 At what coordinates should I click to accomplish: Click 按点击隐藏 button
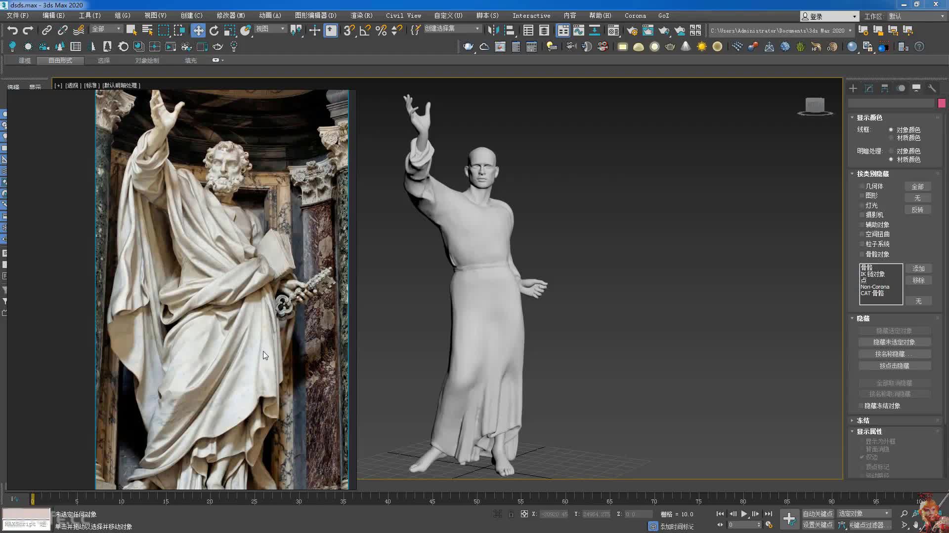(x=894, y=366)
